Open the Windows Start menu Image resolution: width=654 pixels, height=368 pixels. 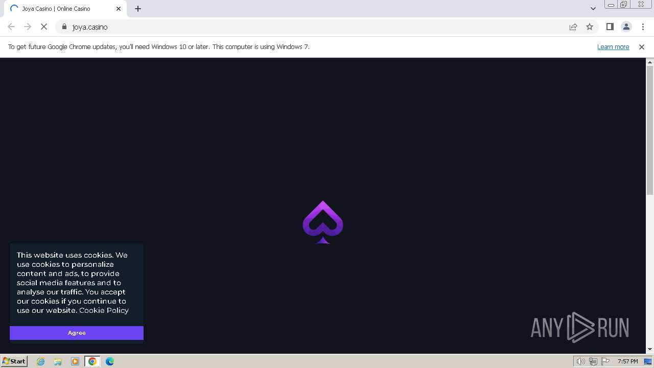[x=14, y=361]
